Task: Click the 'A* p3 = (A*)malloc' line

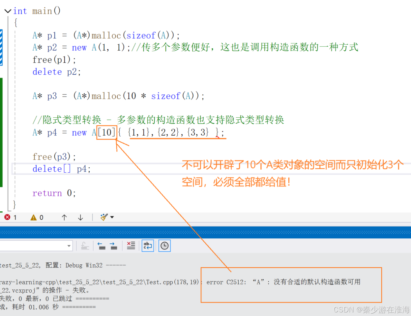Action: 118,96
